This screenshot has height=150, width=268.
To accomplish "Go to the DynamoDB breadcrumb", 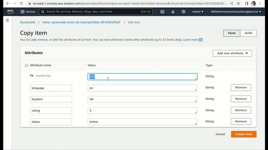I will click(x=28, y=22).
